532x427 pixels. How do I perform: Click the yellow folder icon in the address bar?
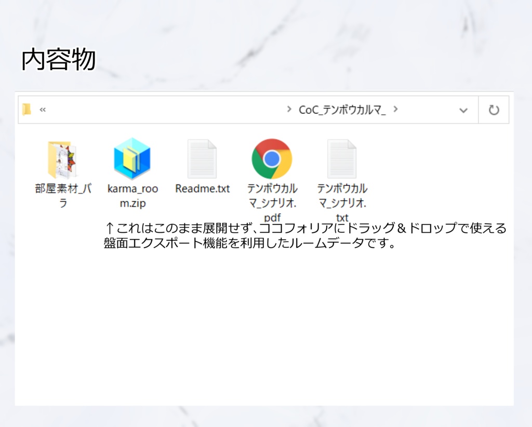tap(26, 109)
